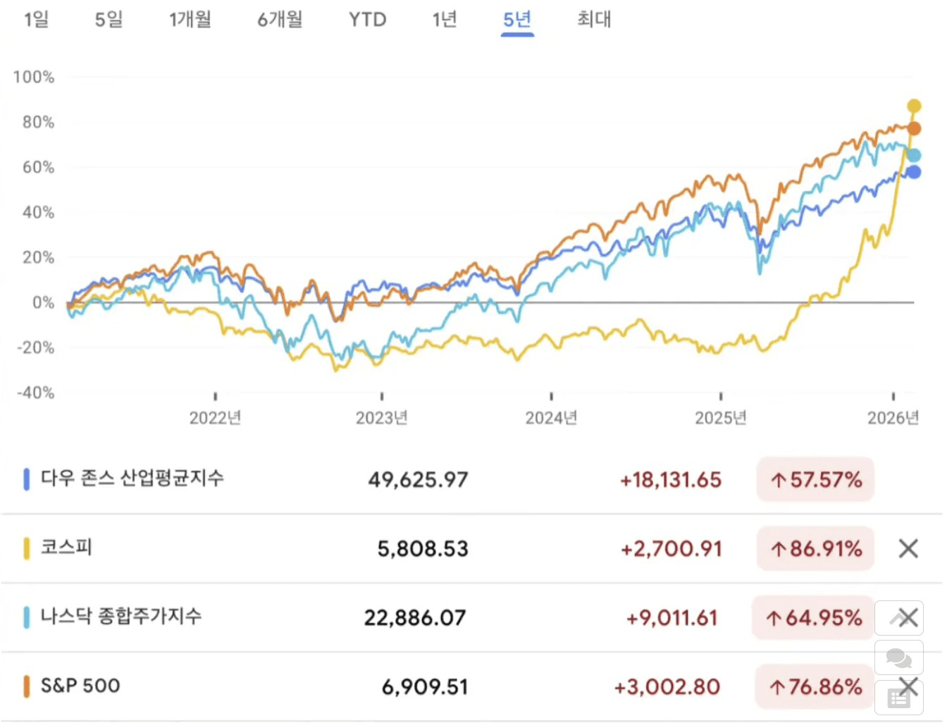
Task: Select the 6개월 tab
Action: 279,20
